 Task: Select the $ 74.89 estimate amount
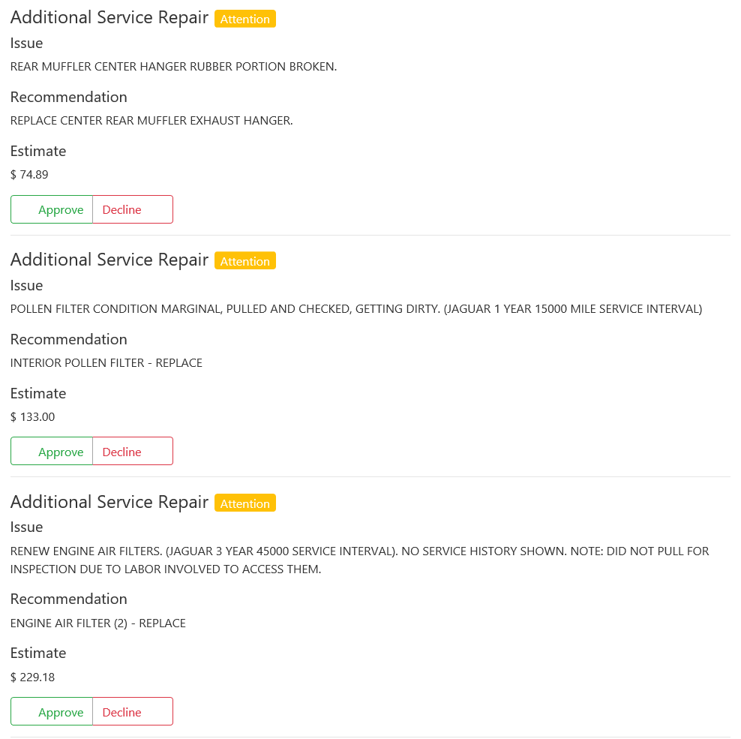tap(29, 175)
